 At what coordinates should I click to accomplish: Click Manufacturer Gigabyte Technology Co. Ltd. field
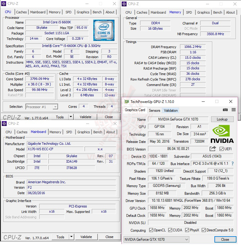tap(71, 144)
